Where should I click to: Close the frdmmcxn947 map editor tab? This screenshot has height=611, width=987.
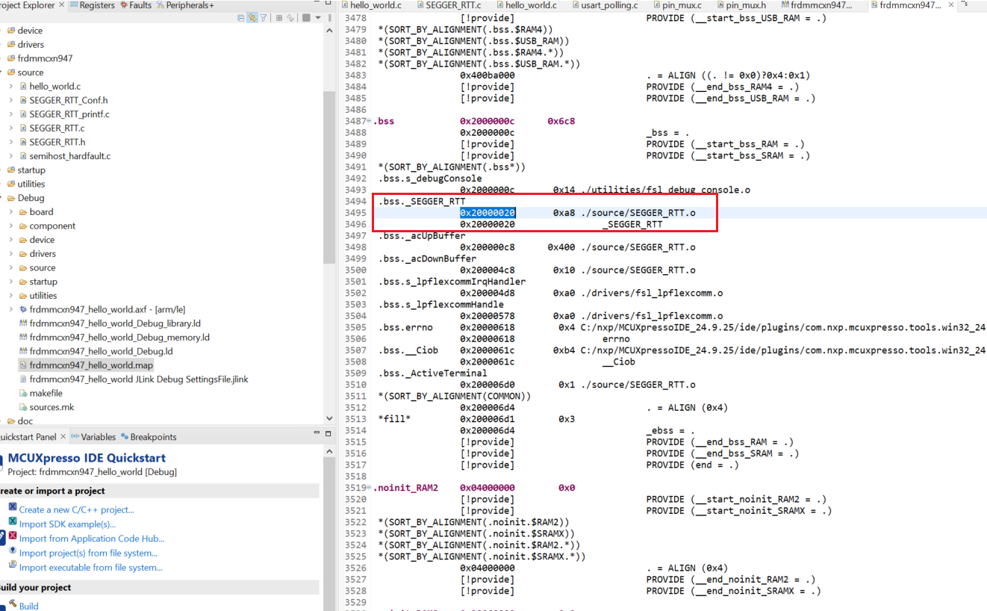tap(950, 5)
